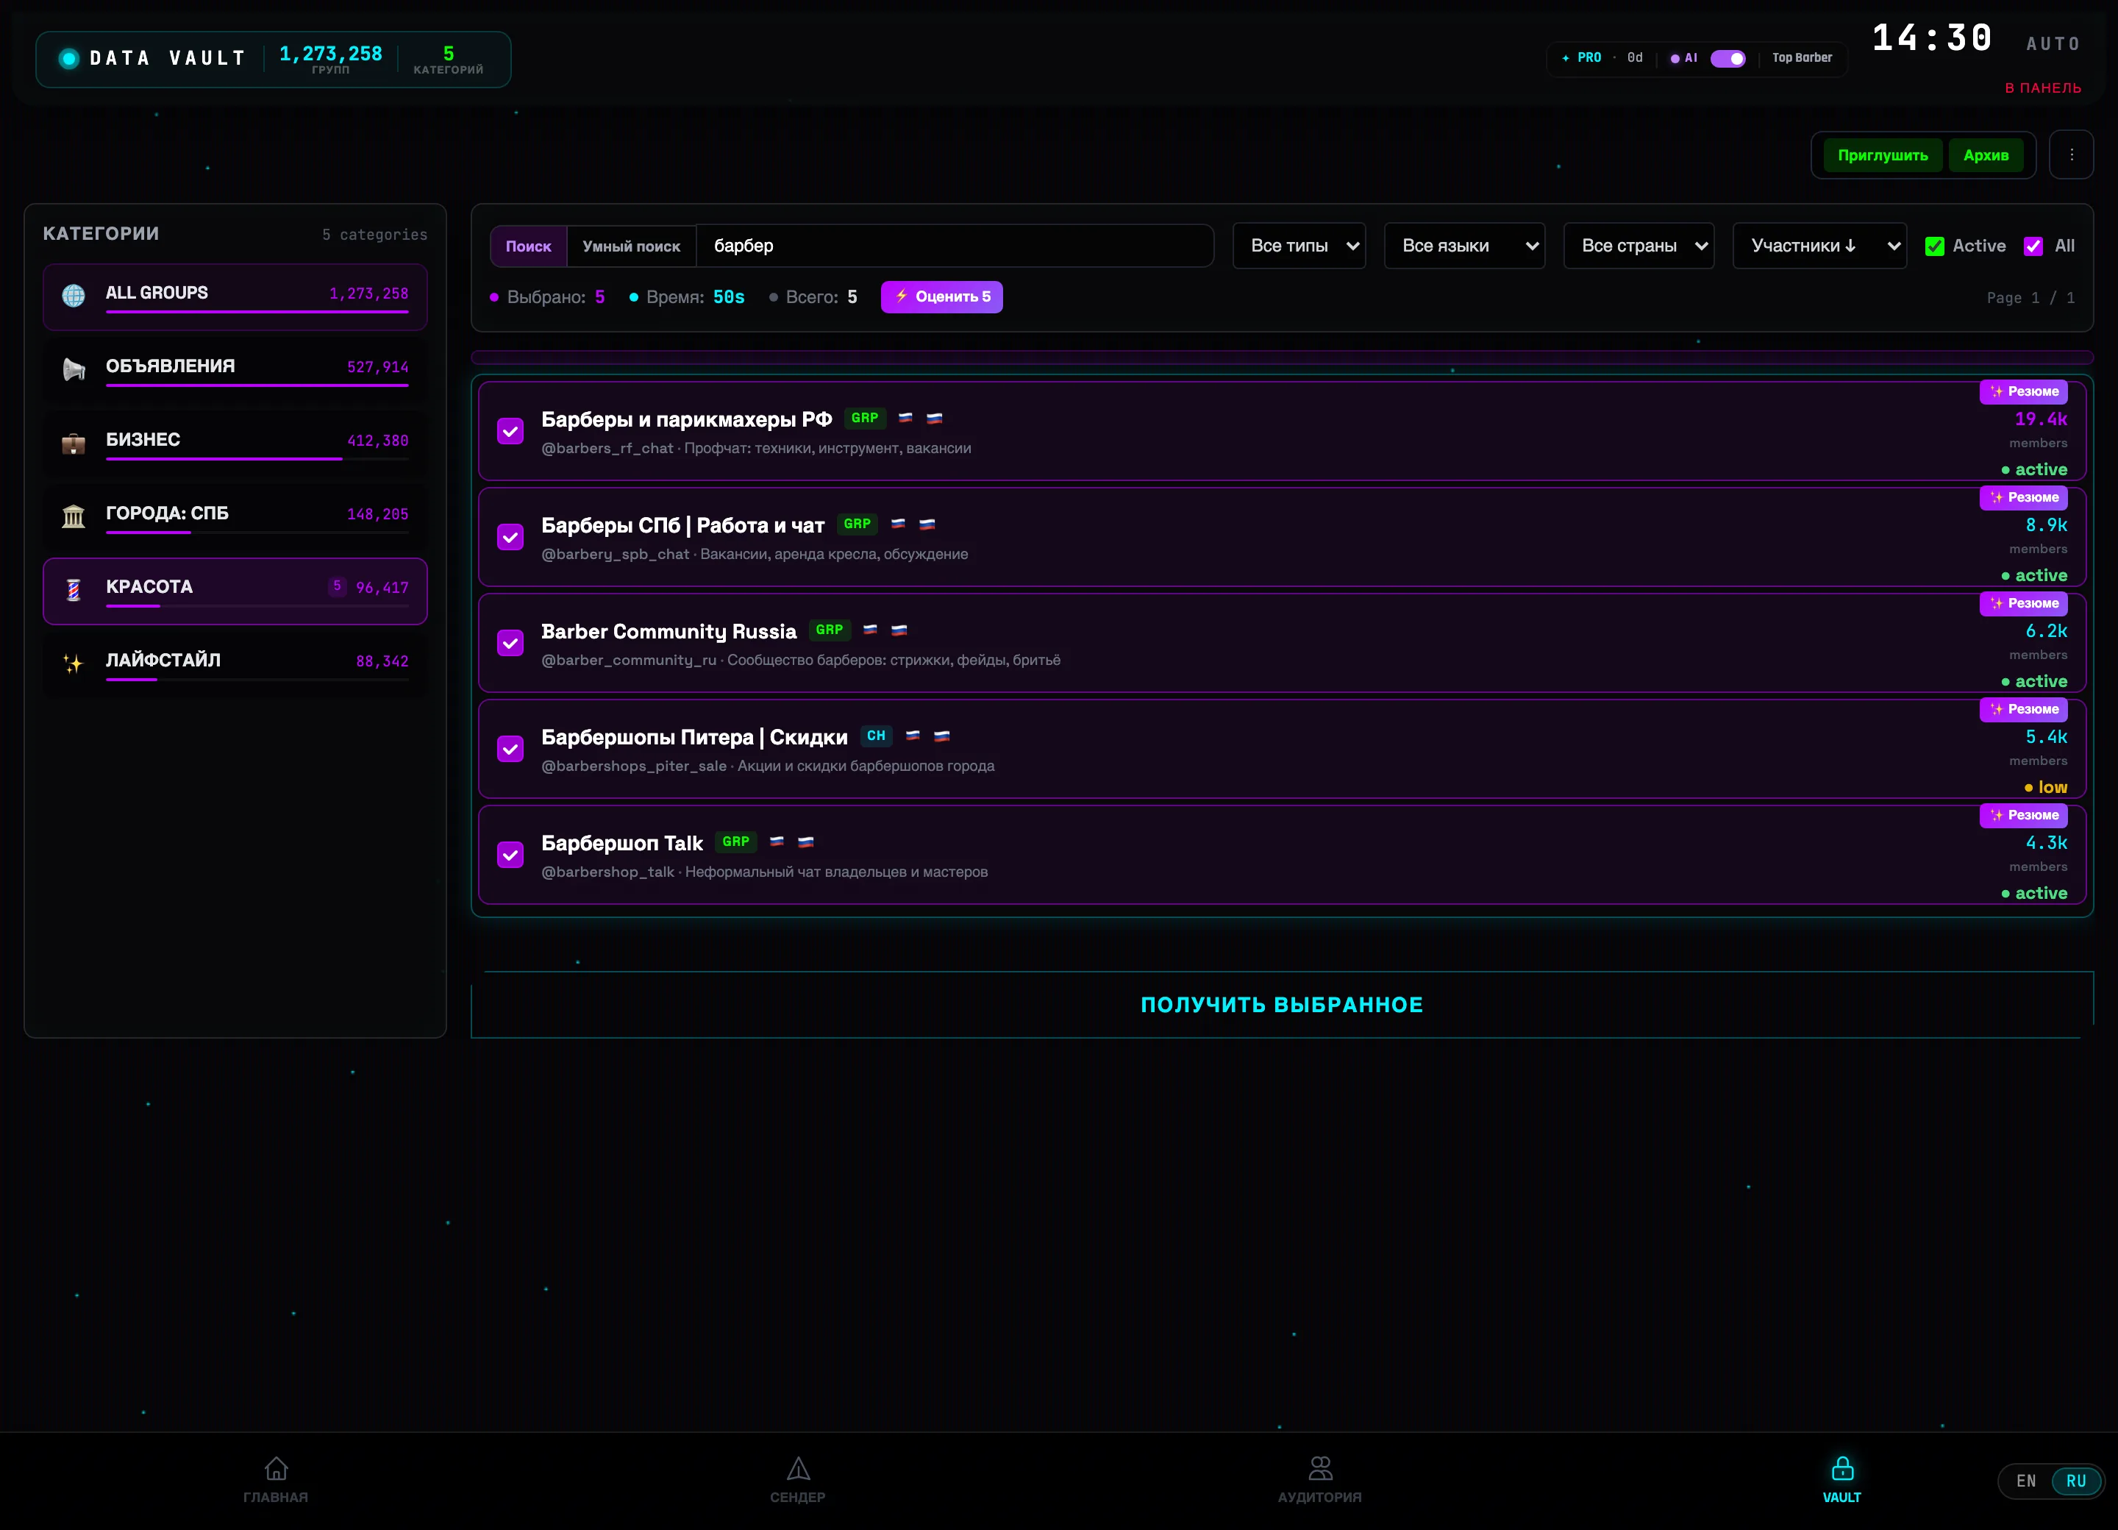Click the 5 badge on КРАСОТА category
The width and height of the screenshot is (2118, 1530).
click(x=337, y=586)
